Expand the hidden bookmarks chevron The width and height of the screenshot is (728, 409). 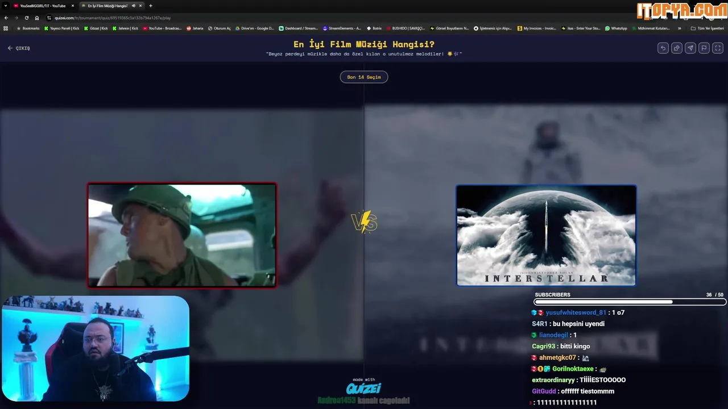[x=679, y=28]
